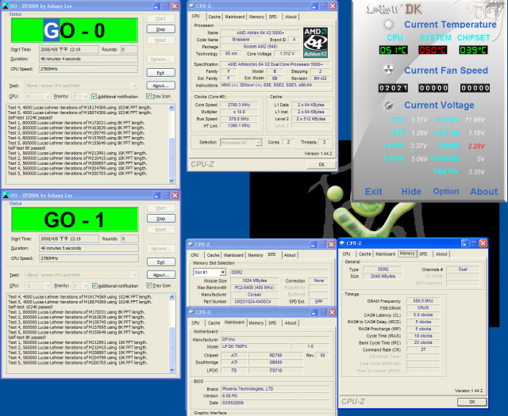Toggle Tray Icon checkbox in GO - 0 window
Screen dimensions: 508x416
[148, 96]
